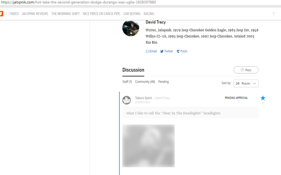Click Takuro Spirit's commenter avatar
281x175 pixels.
point(126,100)
